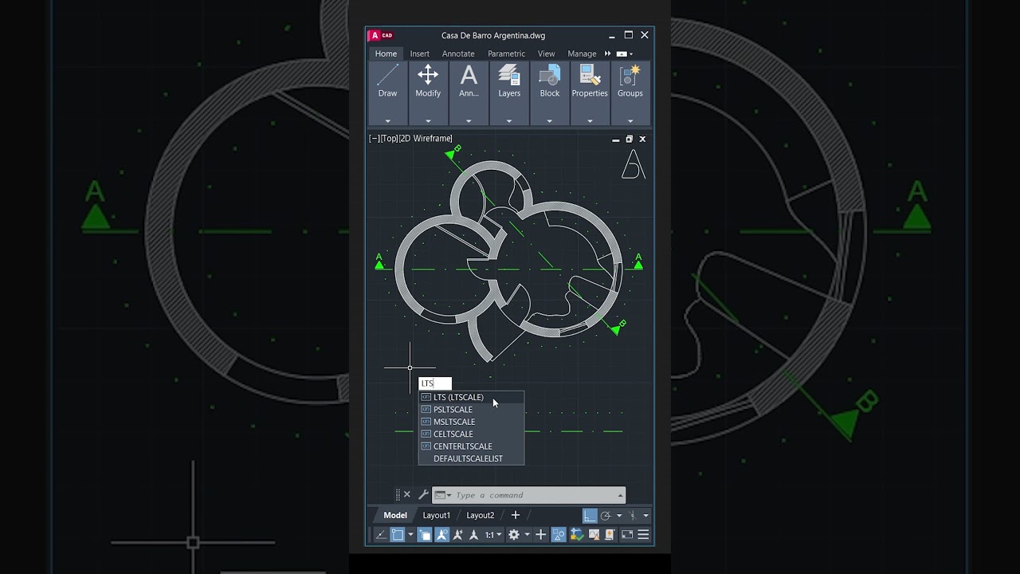This screenshot has width=1020, height=574.
Task: Expand the Groups panel dropdown arrow
Action: tap(630, 121)
